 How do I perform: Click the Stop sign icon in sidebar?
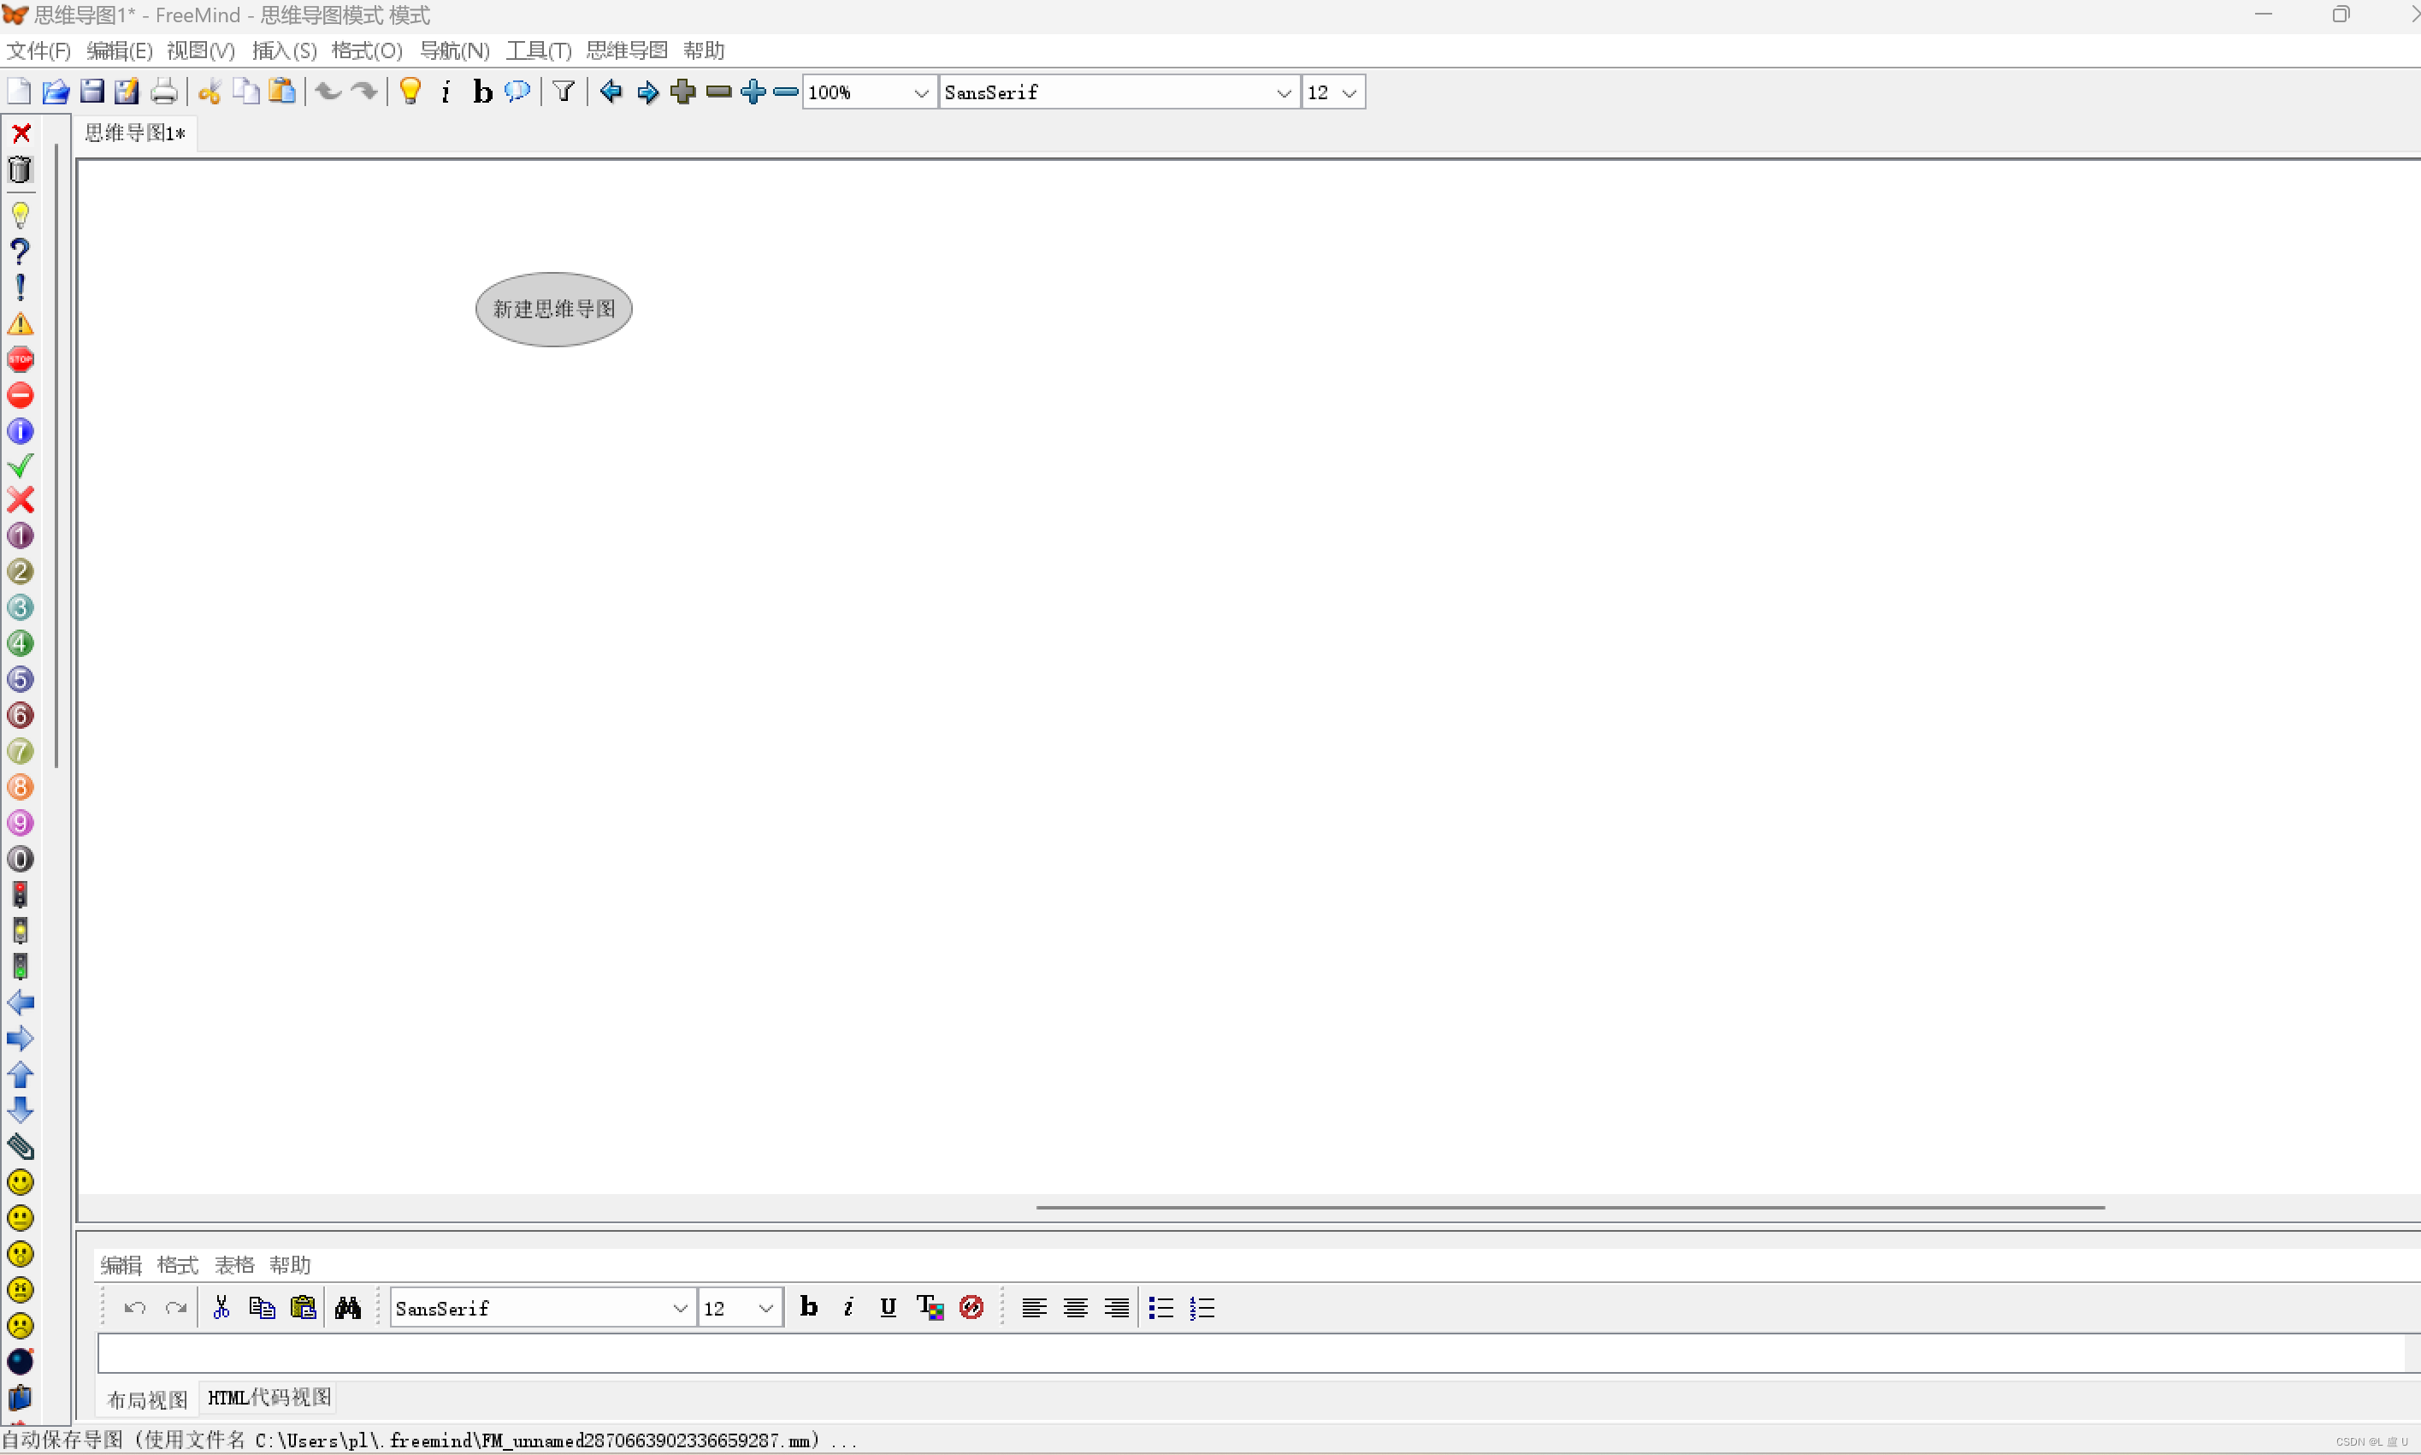(21, 360)
